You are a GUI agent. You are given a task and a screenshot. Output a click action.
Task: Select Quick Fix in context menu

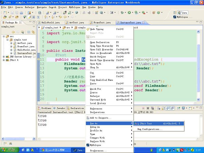pos(109,89)
